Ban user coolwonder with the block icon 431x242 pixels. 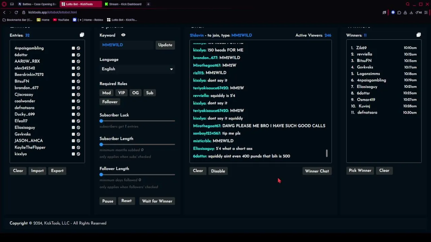pos(78,101)
